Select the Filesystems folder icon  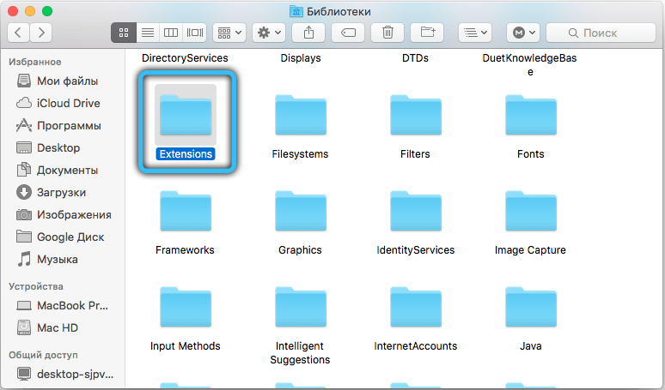[301, 115]
